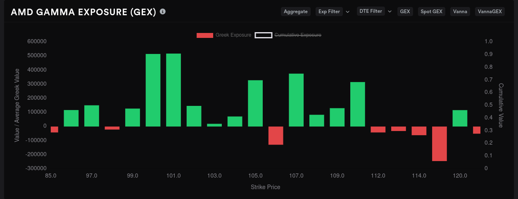Screen dimensions: 518x199
Task: Click the Greek Exposure legend label
Action: (233, 35)
